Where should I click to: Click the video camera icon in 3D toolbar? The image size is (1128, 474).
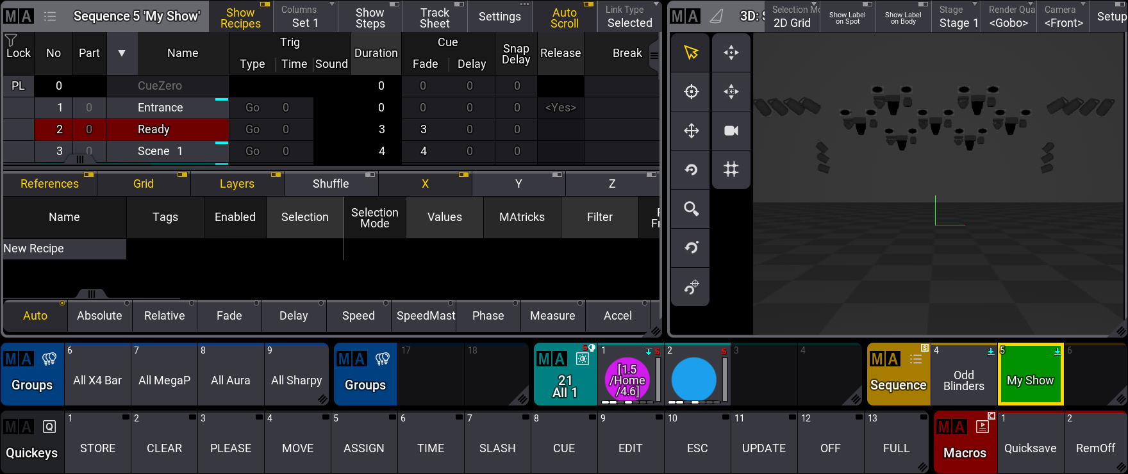click(x=731, y=131)
